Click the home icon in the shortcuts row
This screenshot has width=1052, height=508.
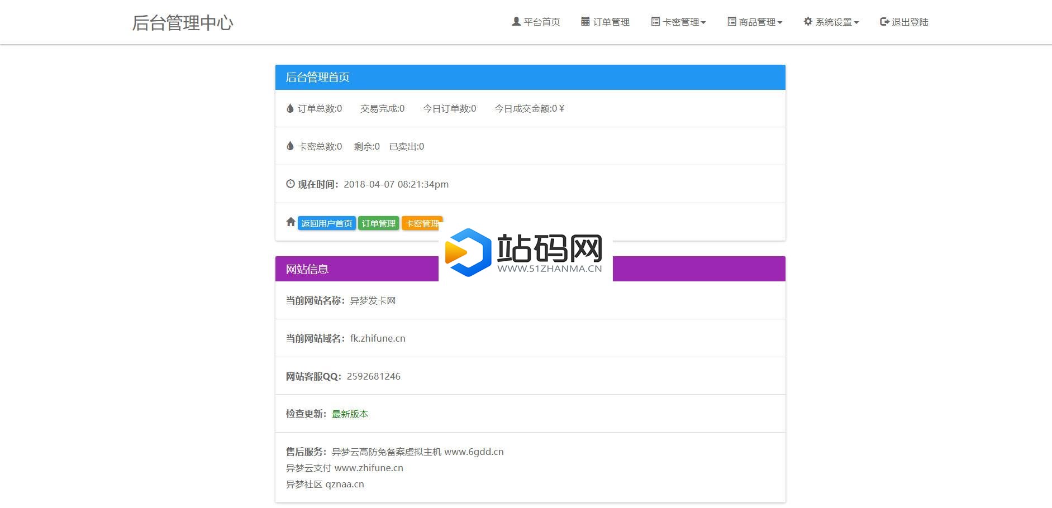(291, 222)
